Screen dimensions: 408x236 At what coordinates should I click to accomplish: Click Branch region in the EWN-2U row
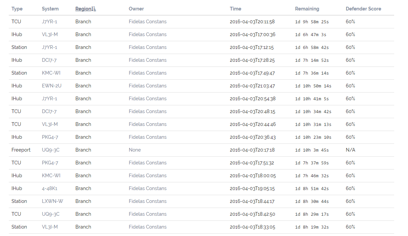pyautogui.click(x=83, y=86)
